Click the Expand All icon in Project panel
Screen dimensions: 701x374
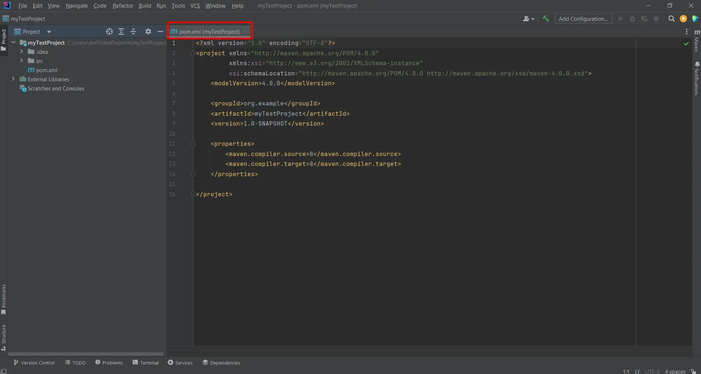pyautogui.click(x=121, y=31)
